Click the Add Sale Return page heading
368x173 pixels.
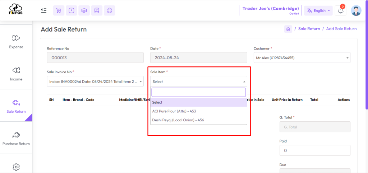(x=64, y=29)
